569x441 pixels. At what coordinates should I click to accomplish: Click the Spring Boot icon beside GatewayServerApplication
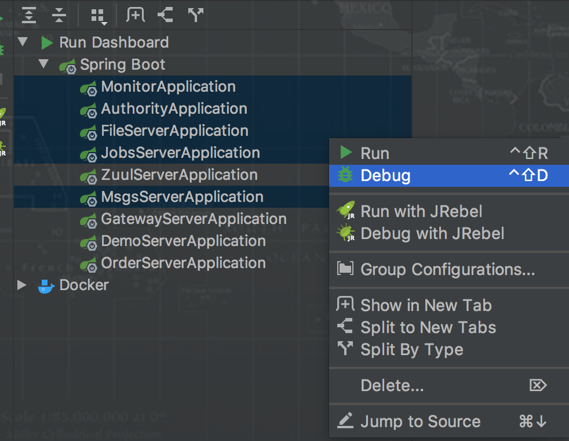89,221
